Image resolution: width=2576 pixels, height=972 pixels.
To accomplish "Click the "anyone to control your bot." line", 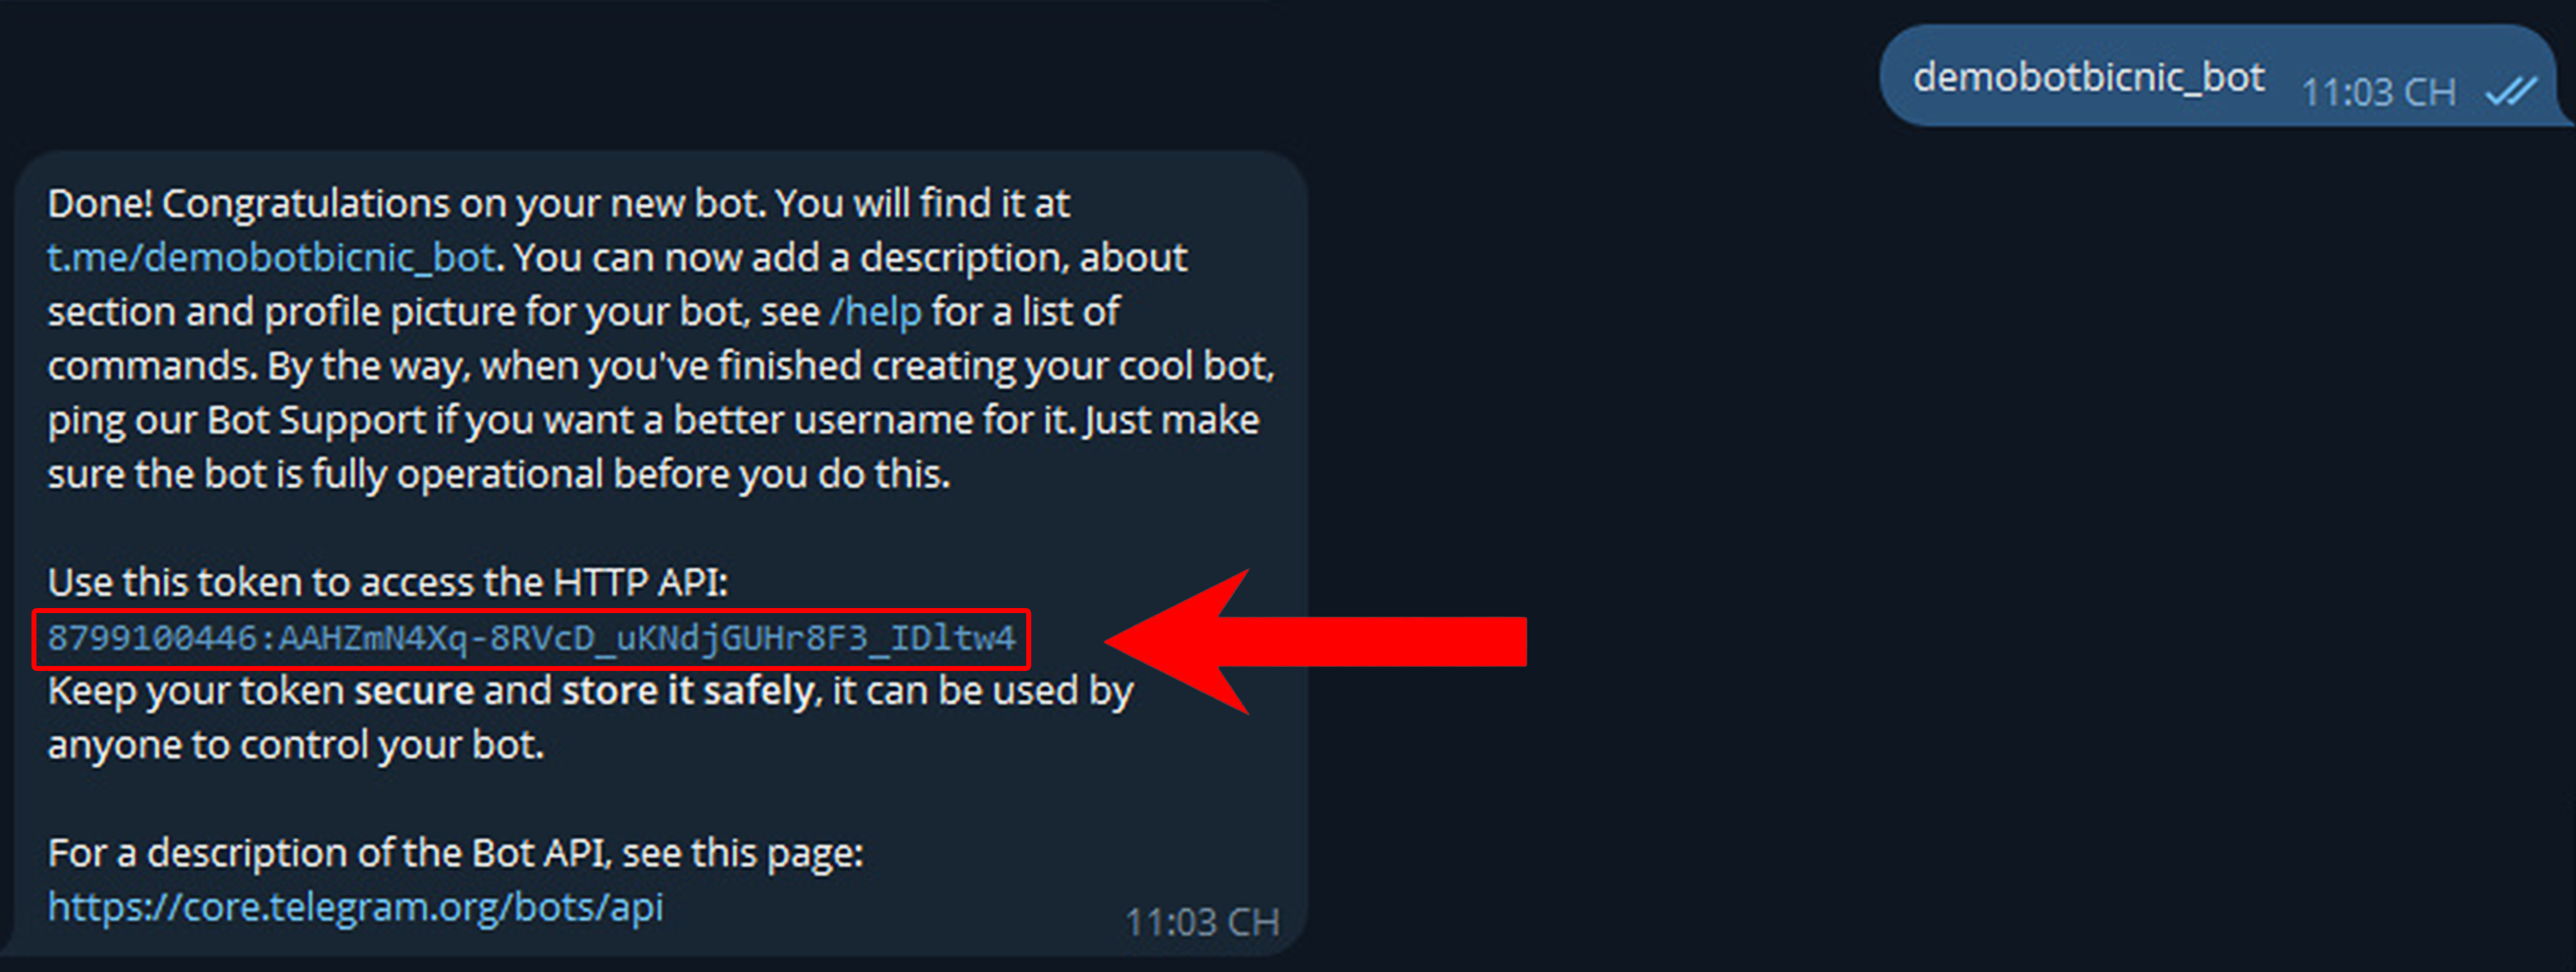I will point(296,745).
